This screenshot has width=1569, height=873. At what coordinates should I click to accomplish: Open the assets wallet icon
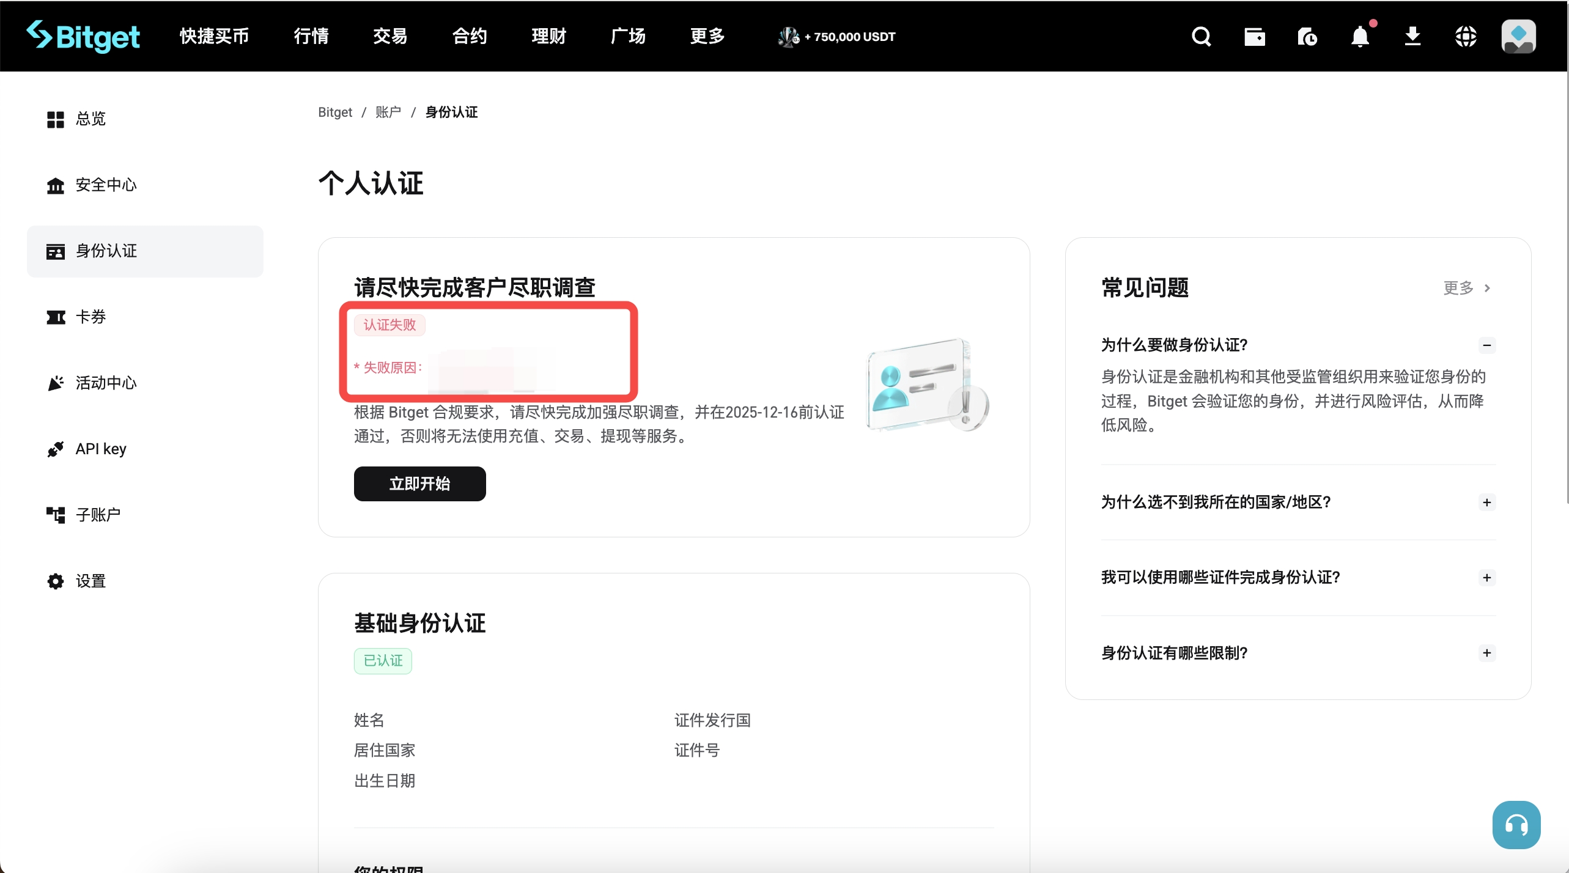point(1254,37)
